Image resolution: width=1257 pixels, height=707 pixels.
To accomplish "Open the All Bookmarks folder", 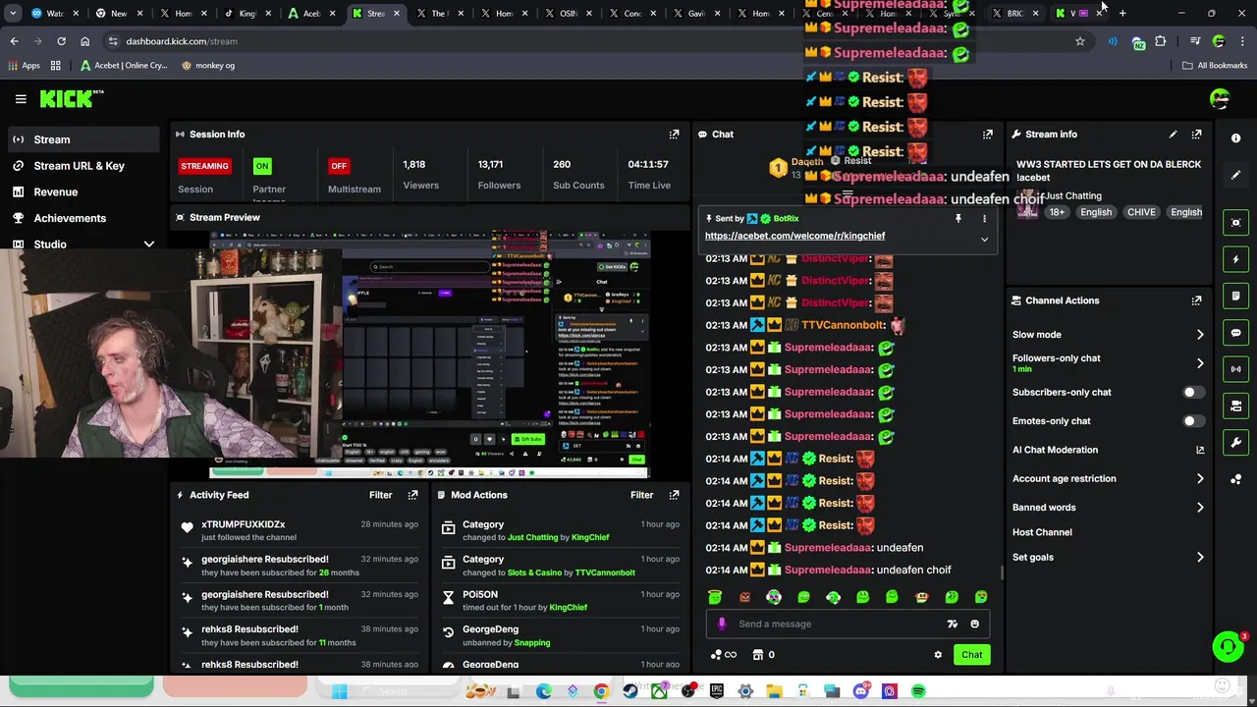I will coord(1215,66).
